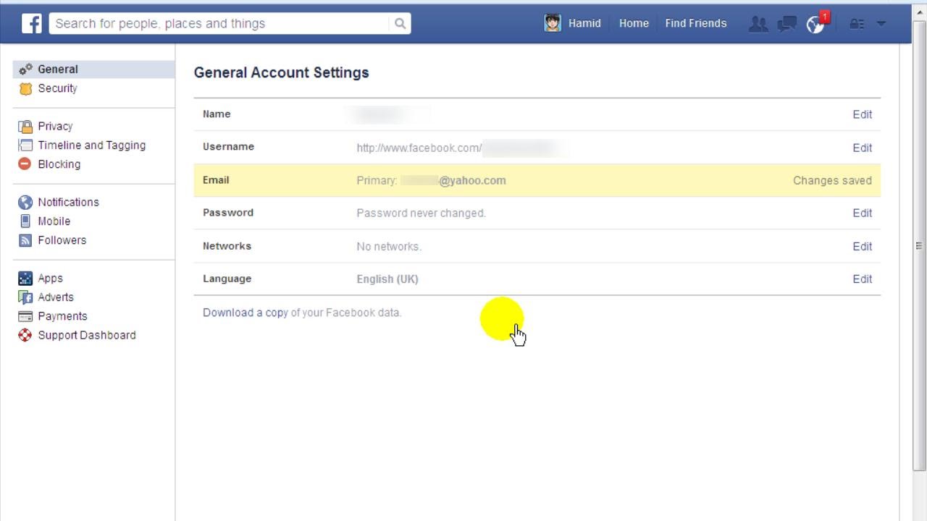This screenshot has height=521, width=927.
Task: Edit the Password setting
Action: pos(862,213)
